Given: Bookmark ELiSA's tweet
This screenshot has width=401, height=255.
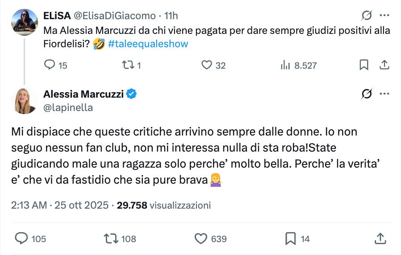Looking at the screenshot, I should point(364,65).
